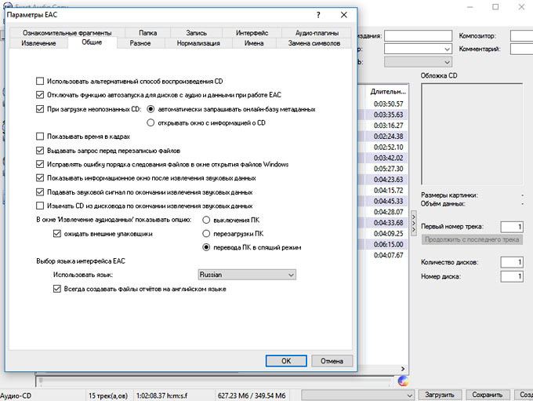Uncheck 'ожидать внешние упаковщики' option
Image resolution: width=533 pixels, height=401 pixels.
56,234
